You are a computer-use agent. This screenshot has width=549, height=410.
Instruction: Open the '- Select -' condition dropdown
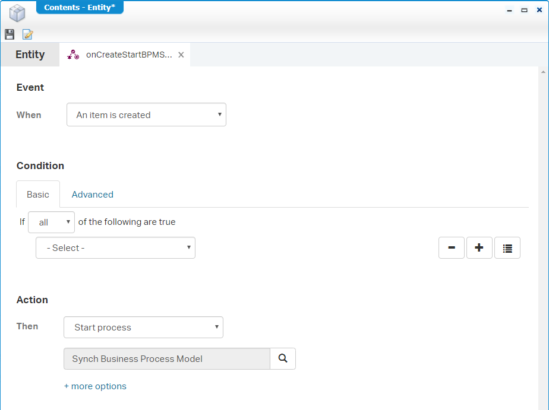[115, 248]
